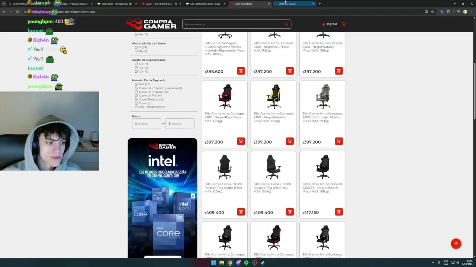The image size is (476, 267).
Task: Switch to Preguntas Frecuentes tab
Action: coord(73,4)
